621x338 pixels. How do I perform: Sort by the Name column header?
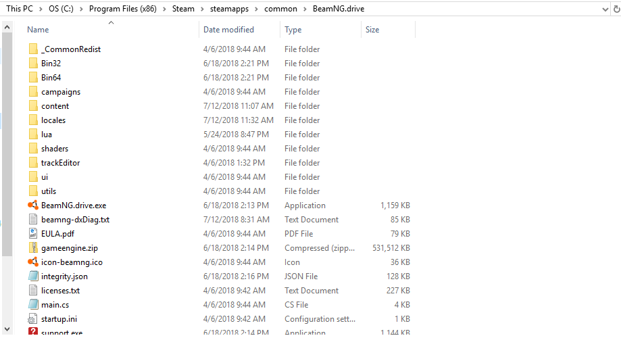pos(38,30)
